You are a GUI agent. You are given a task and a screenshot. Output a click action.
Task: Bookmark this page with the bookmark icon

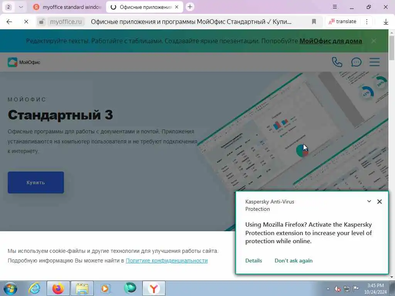pyautogui.click(x=314, y=22)
